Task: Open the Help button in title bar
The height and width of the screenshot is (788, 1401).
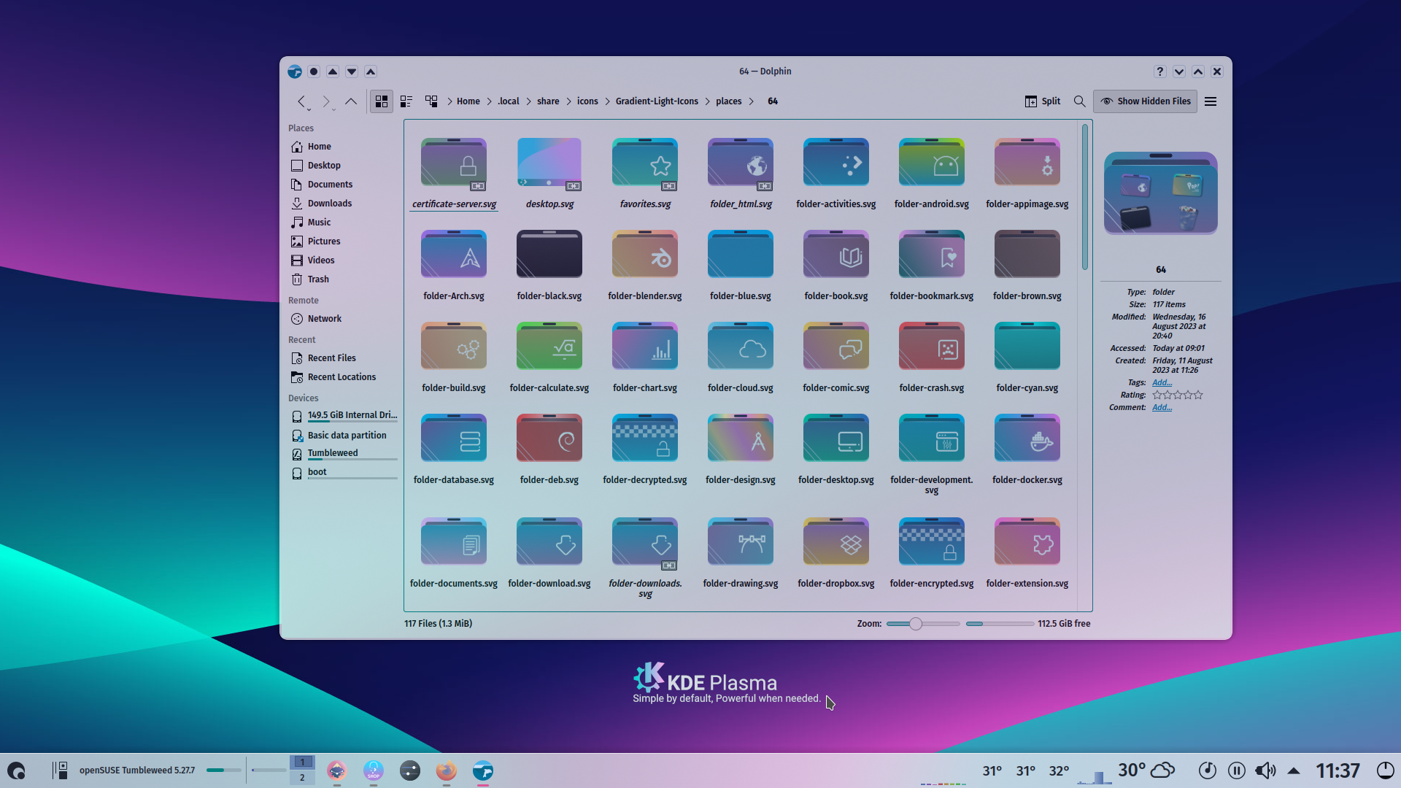Action: (x=1160, y=72)
